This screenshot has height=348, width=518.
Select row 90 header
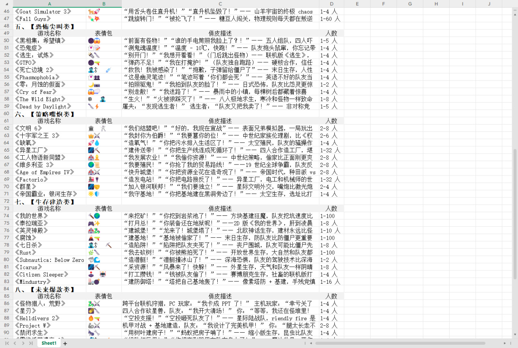pos(6,333)
